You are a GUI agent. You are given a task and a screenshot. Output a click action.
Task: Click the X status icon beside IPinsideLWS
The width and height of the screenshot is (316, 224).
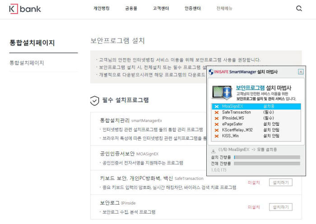(x=217, y=119)
